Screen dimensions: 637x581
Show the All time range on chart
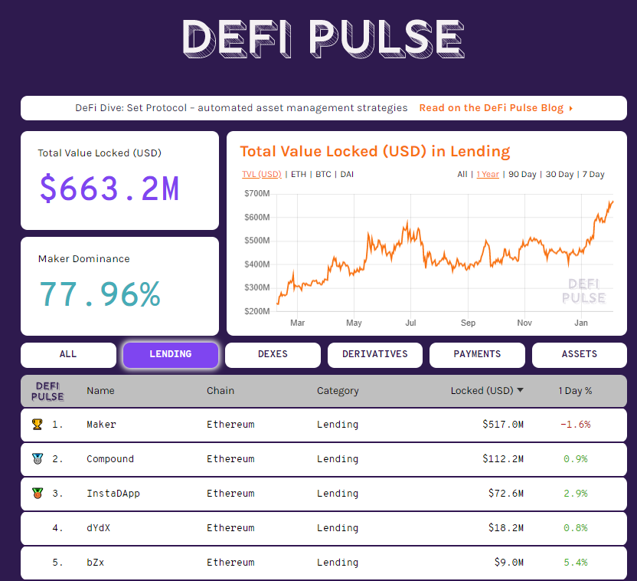[x=462, y=175]
